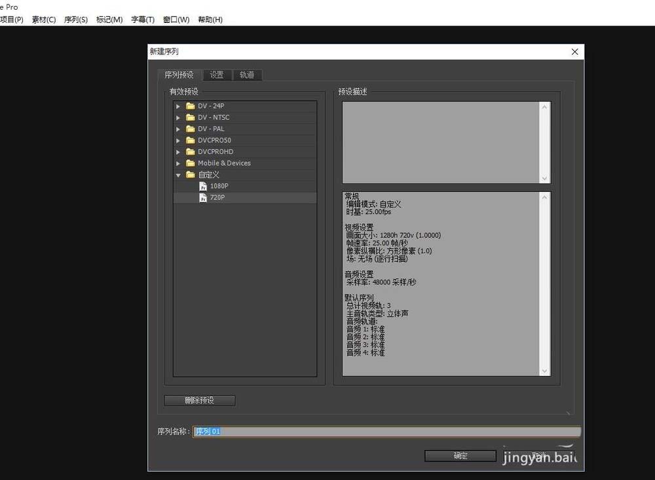This screenshot has height=480, width=655.
Task: Collapse the 自定义 preset folder
Action: click(178, 175)
